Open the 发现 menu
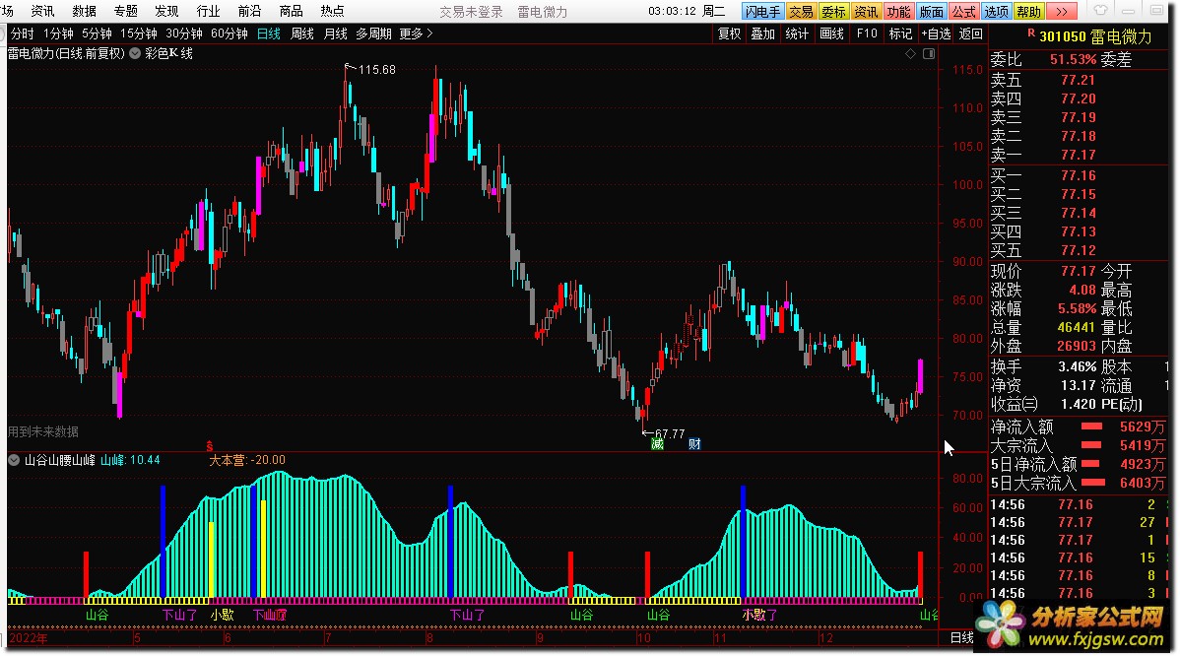The image size is (1180, 656). tap(167, 11)
